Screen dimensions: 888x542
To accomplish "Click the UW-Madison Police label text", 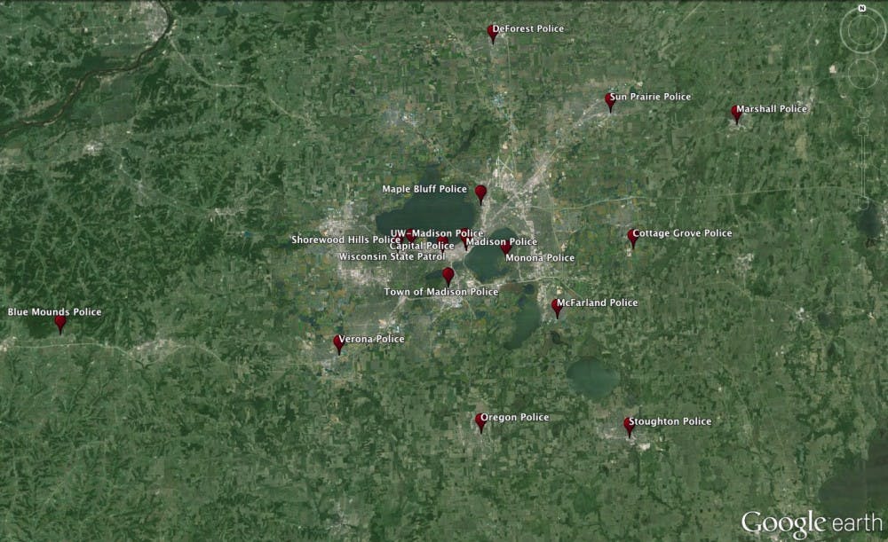I will (x=437, y=233).
